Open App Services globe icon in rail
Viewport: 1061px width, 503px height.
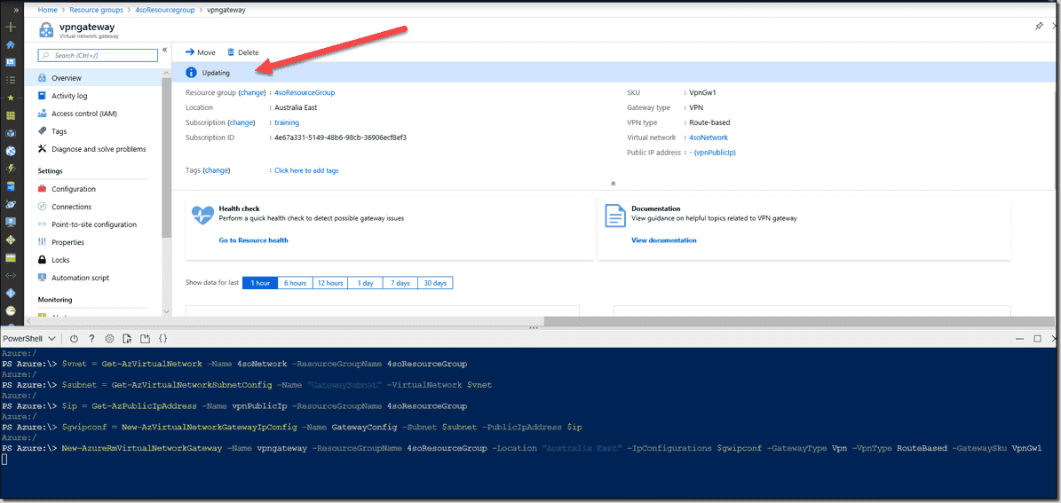point(10,151)
